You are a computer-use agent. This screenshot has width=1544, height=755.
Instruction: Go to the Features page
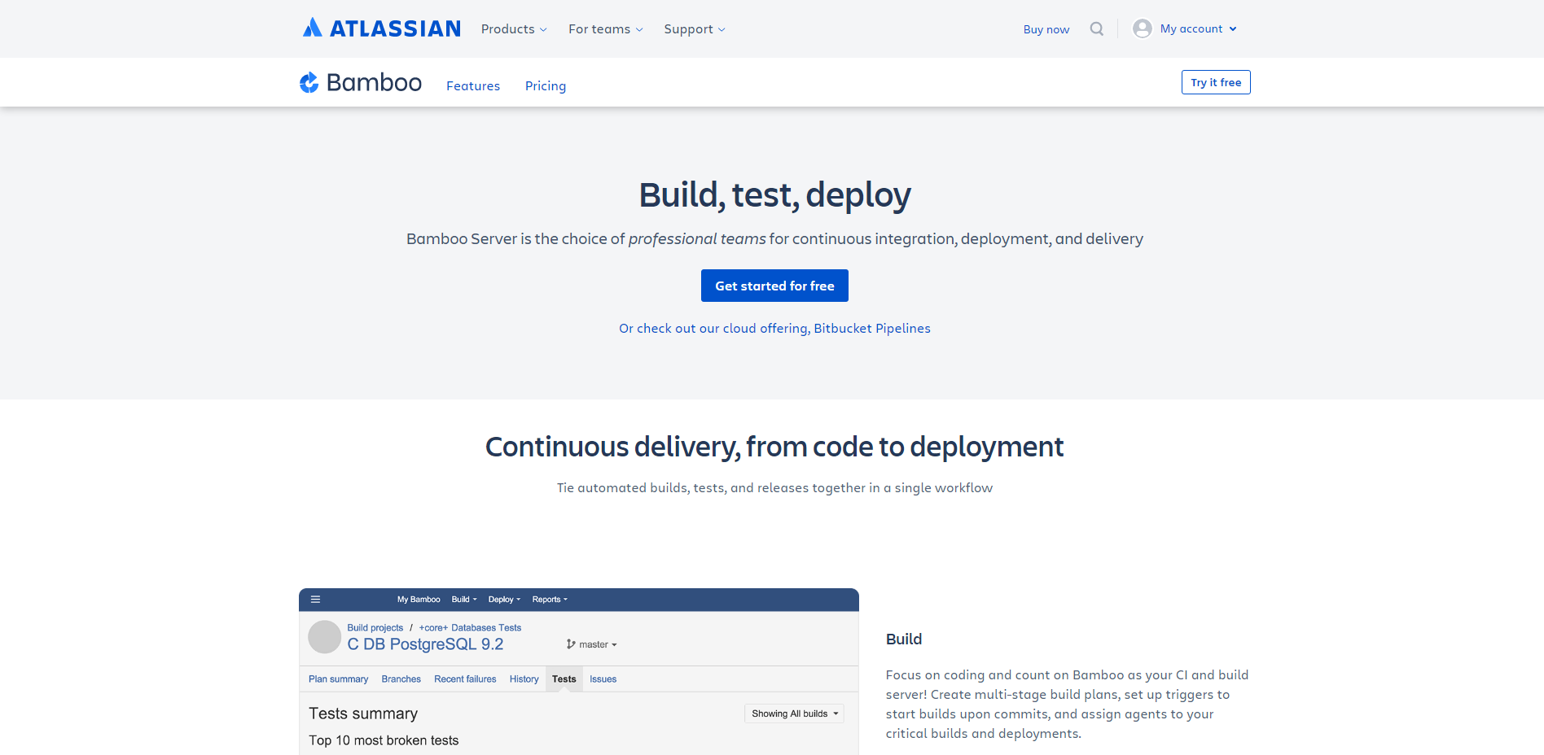pyautogui.click(x=473, y=86)
